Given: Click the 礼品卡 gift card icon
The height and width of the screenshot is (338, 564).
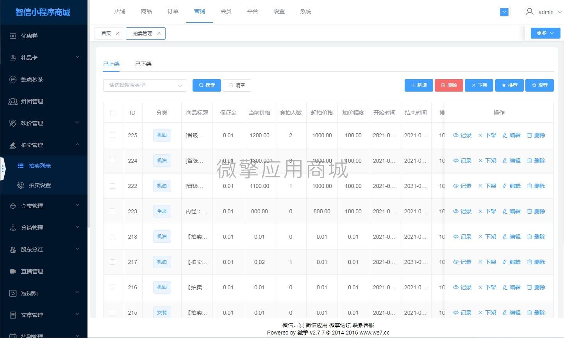Looking at the screenshot, I should [x=13, y=58].
